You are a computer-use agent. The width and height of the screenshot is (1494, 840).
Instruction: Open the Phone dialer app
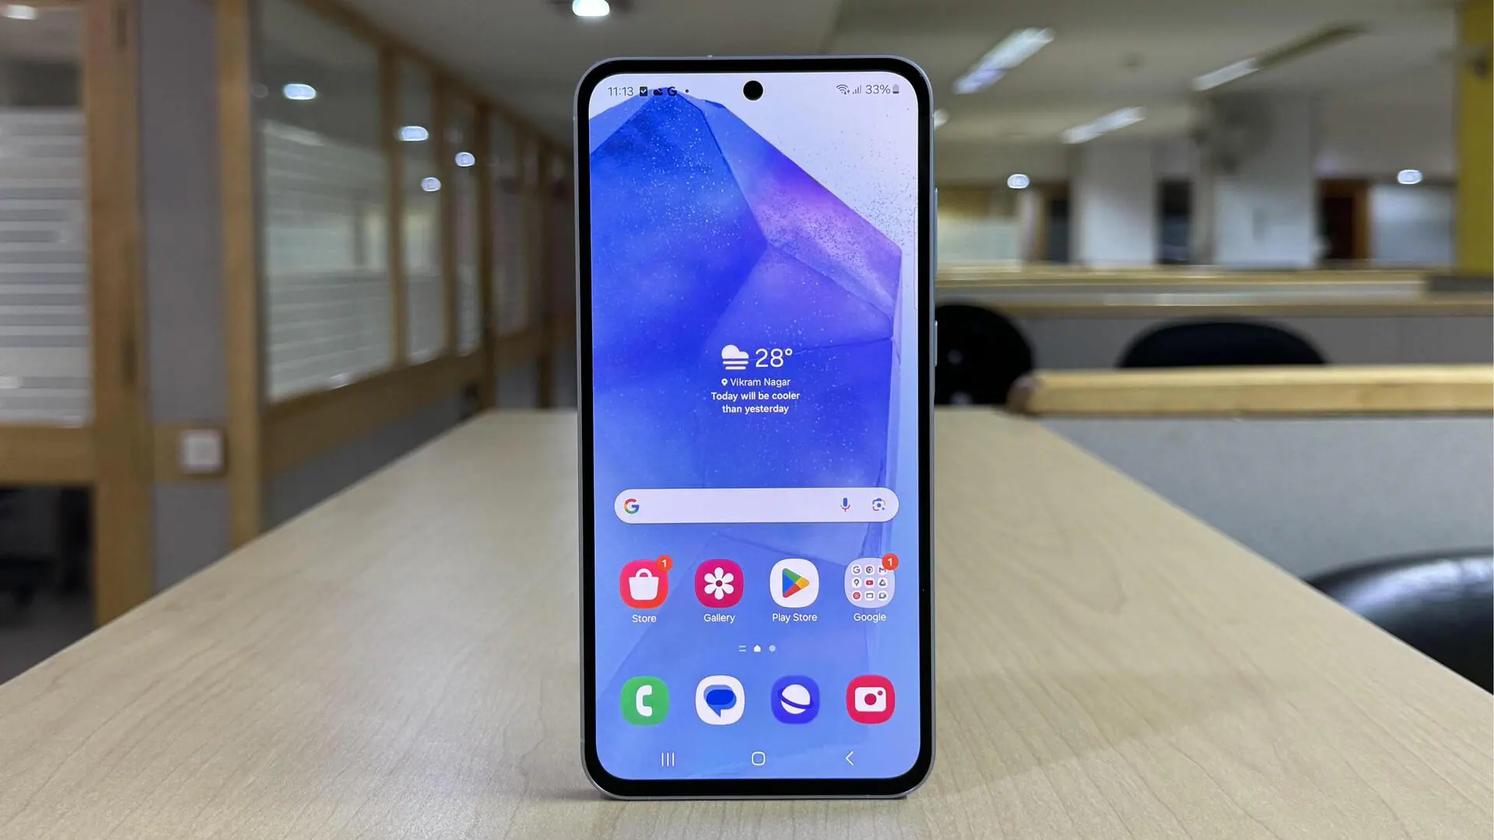coord(644,701)
